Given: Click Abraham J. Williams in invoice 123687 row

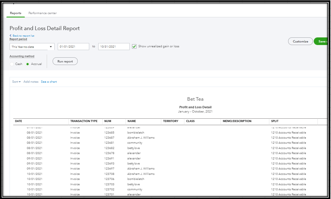Looking at the screenshot, I should pyautogui.click(x=141, y=137).
